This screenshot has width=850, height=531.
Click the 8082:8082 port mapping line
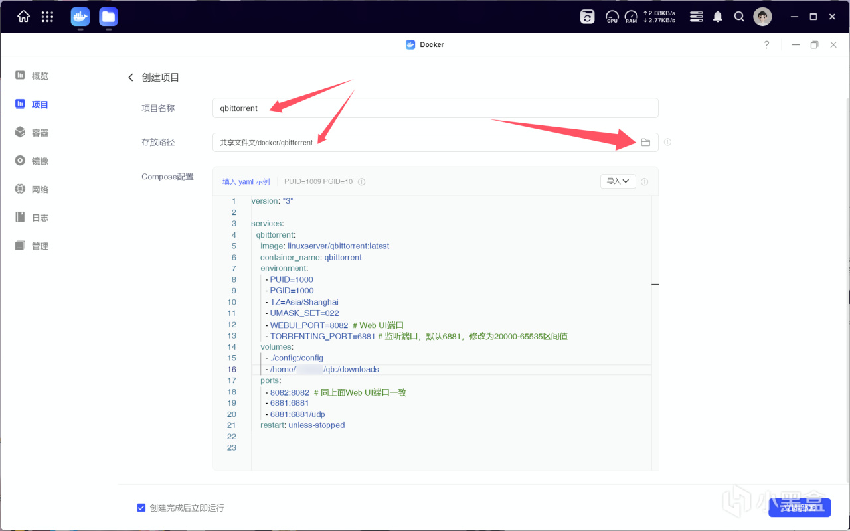pos(290,392)
